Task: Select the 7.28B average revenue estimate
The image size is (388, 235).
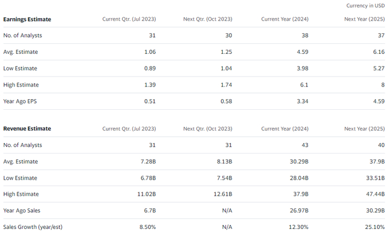Action: (x=147, y=161)
